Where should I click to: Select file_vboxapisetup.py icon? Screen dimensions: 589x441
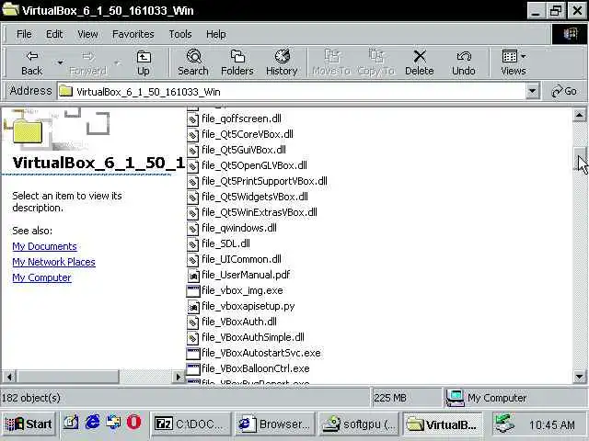point(192,306)
